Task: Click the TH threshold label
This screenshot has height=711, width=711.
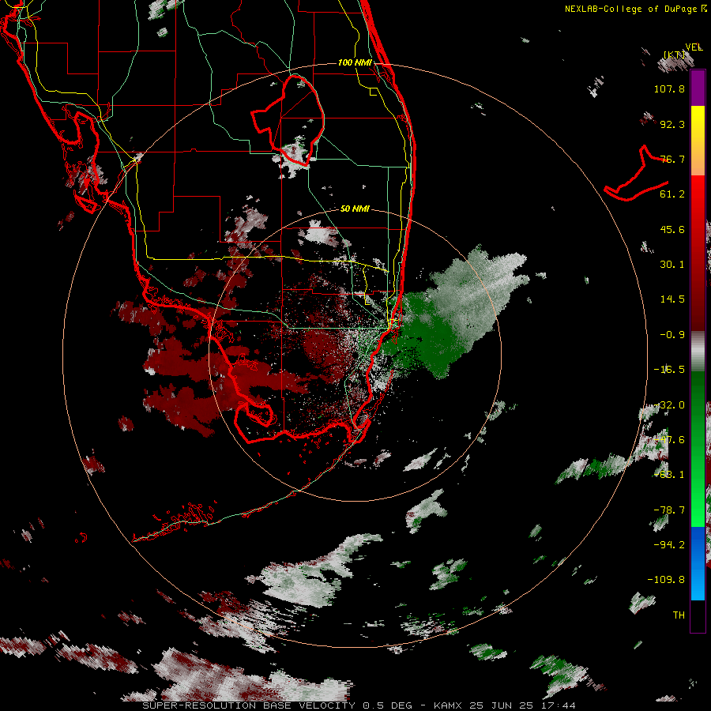Action: (x=679, y=615)
